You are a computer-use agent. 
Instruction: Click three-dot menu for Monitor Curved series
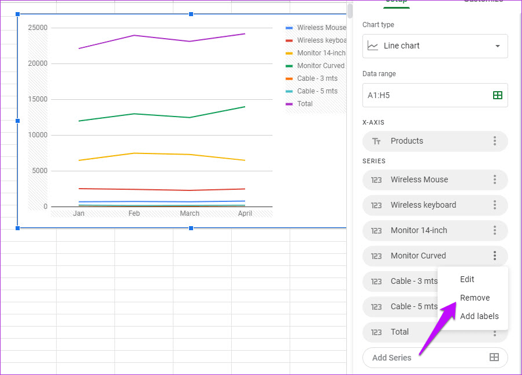click(494, 256)
